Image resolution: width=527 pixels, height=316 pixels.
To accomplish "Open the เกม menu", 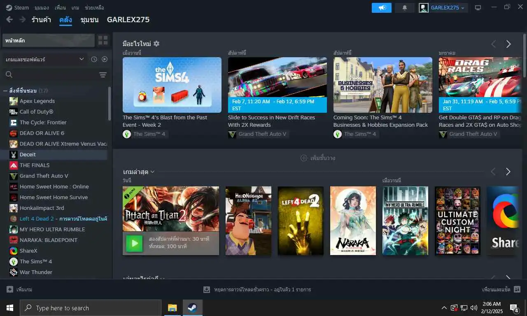I will [75, 8].
